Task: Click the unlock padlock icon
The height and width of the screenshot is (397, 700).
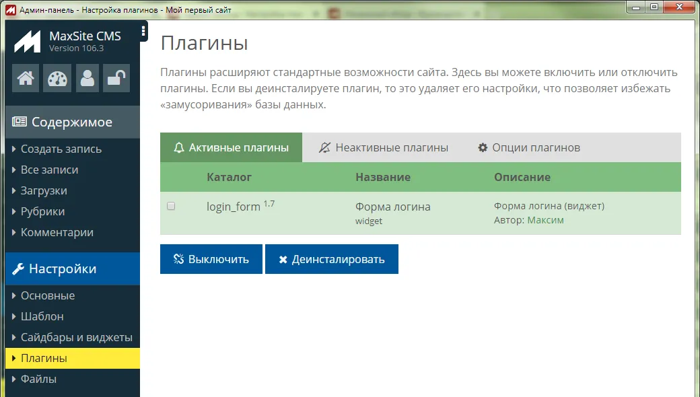Action: coord(118,79)
